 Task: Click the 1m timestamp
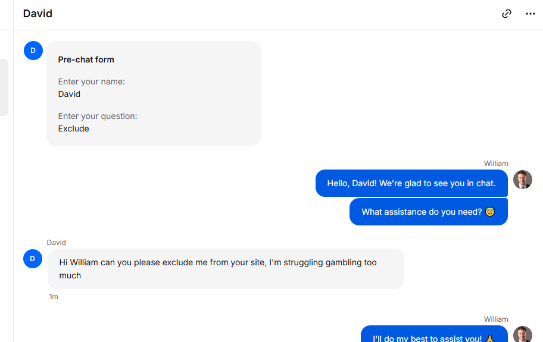click(x=54, y=297)
